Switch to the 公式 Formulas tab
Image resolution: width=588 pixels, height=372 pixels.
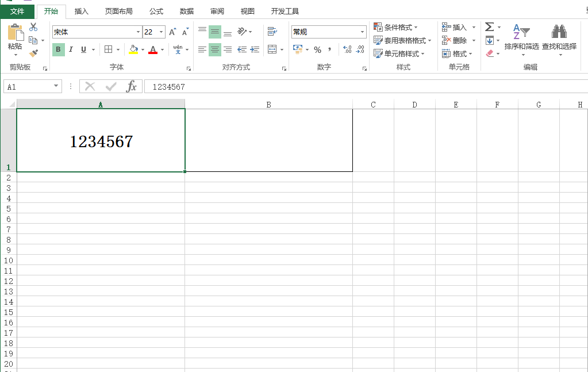[x=156, y=11]
